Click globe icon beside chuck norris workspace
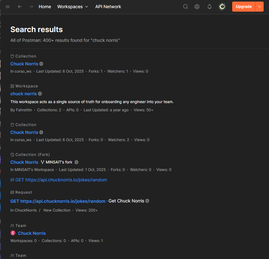Screen dimensions: 269x259 point(40,94)
